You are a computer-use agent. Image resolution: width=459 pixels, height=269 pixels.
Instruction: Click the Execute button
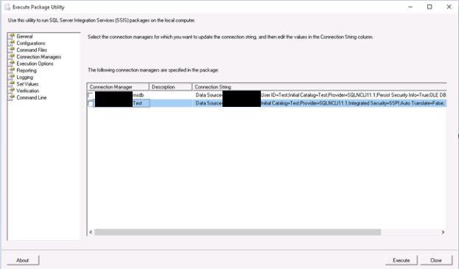[x=401, y=260]
